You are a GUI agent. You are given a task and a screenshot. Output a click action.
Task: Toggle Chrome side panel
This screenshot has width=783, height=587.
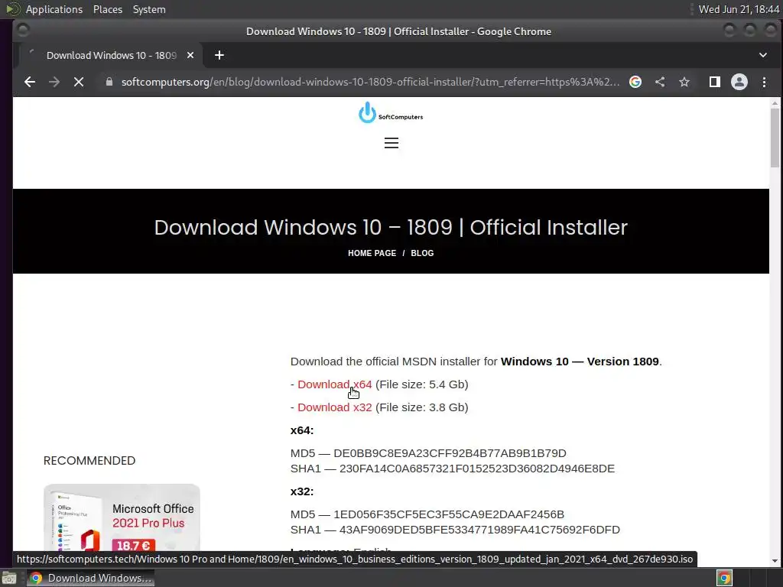click(715, 82)
